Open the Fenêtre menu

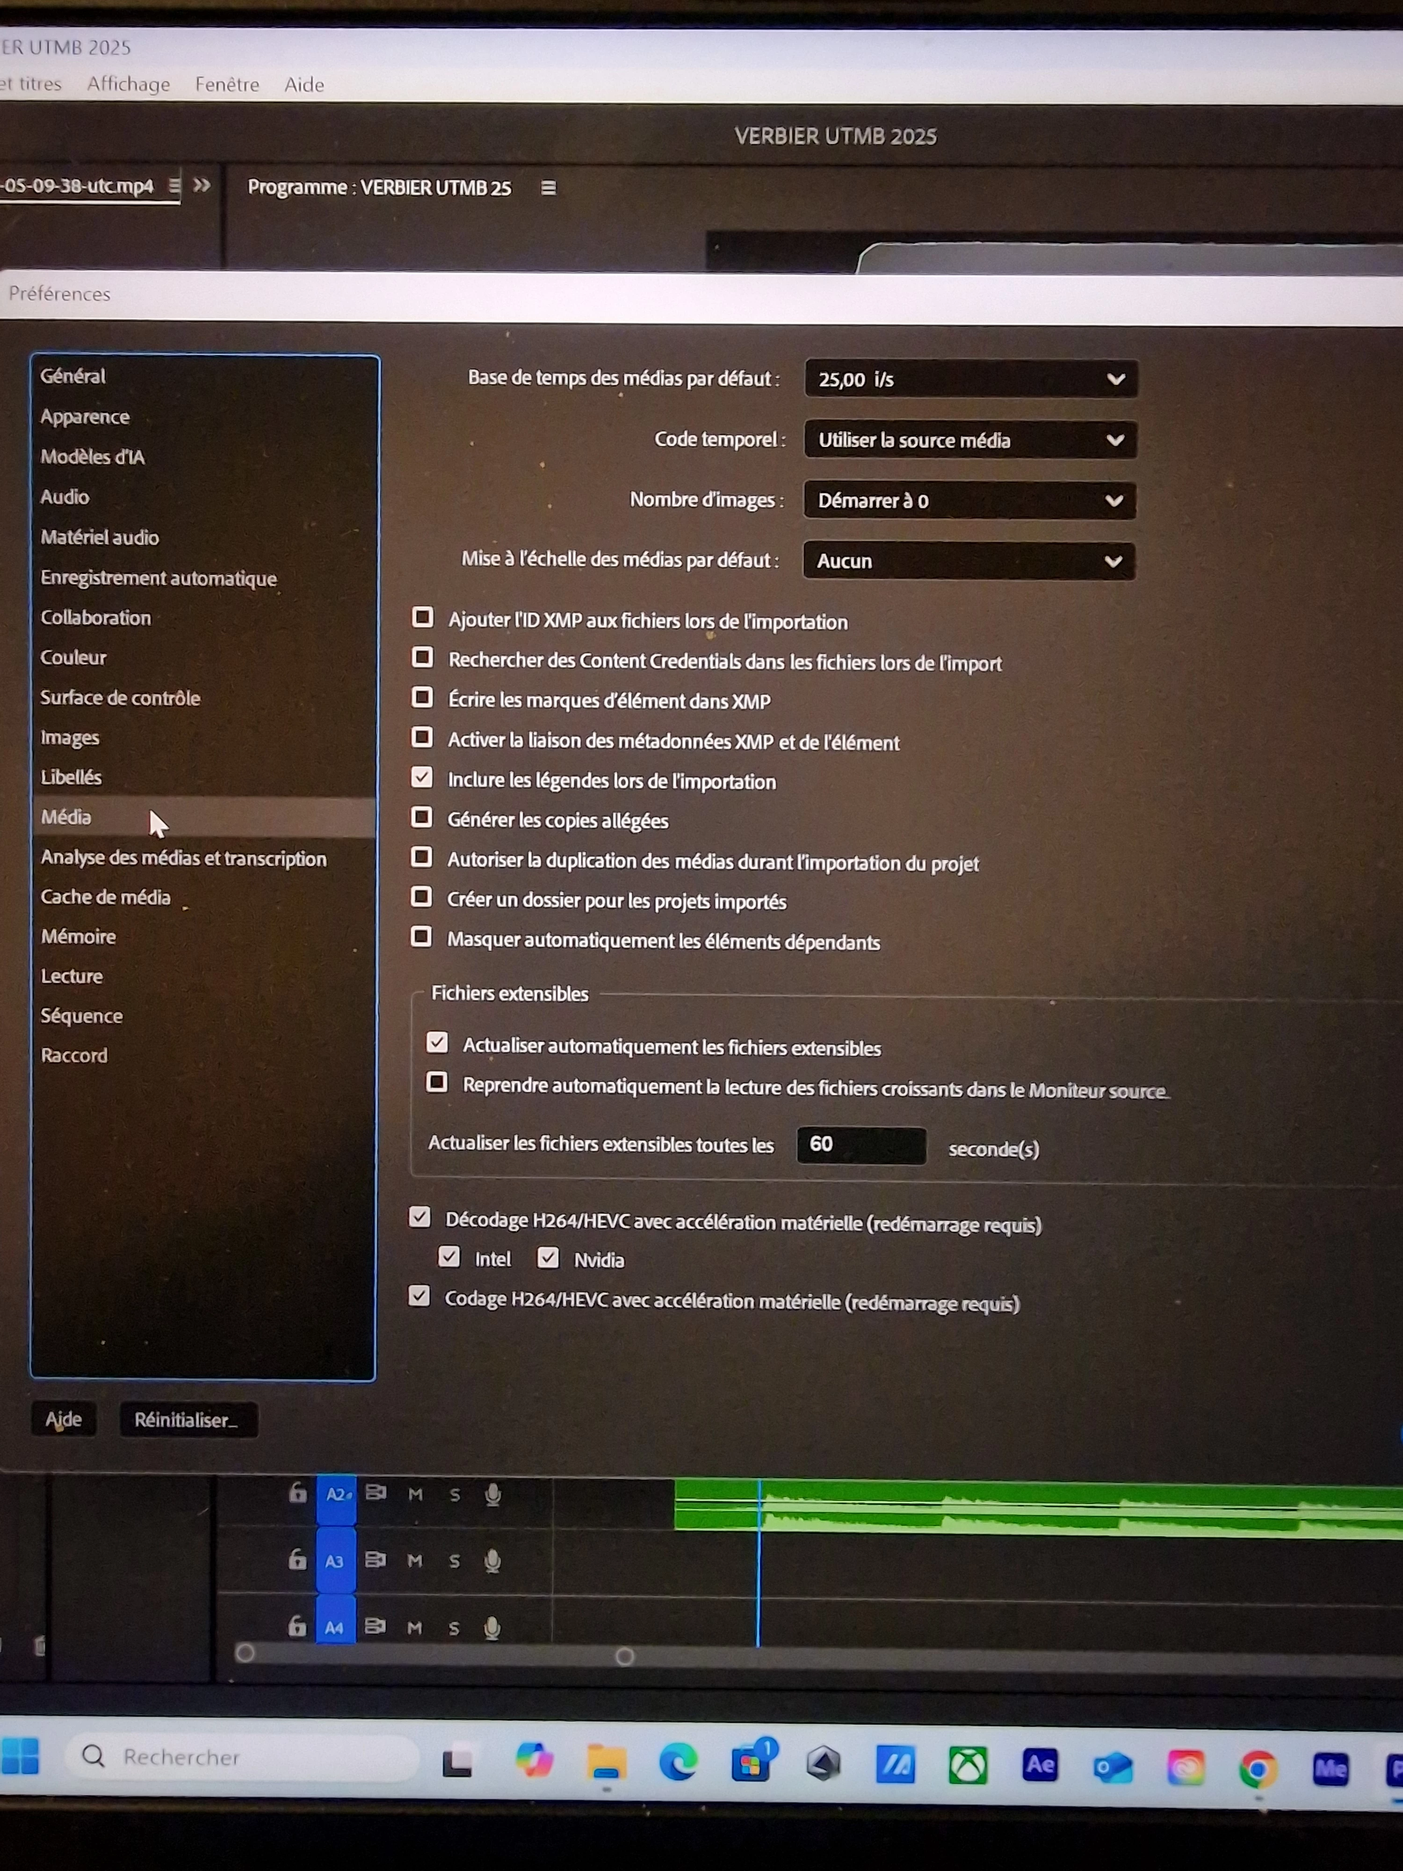(227, 85)
